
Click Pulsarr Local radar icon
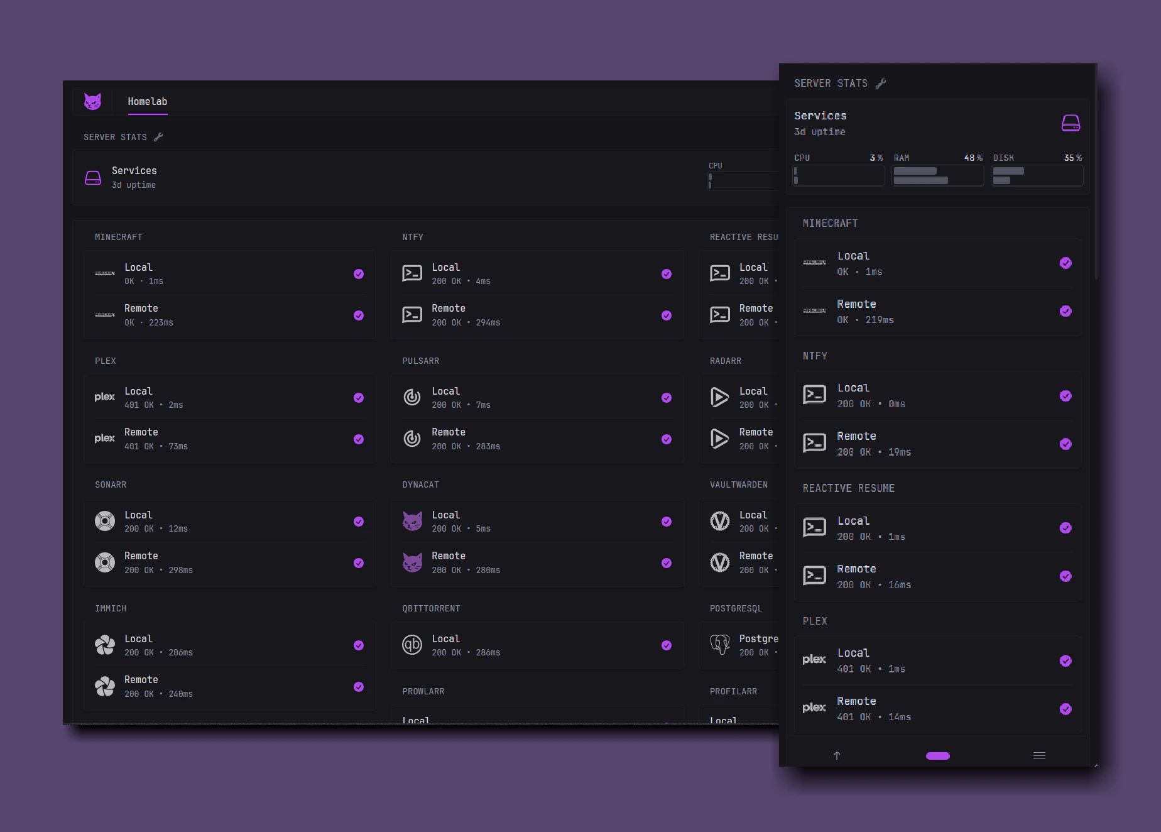pos(412,397)
